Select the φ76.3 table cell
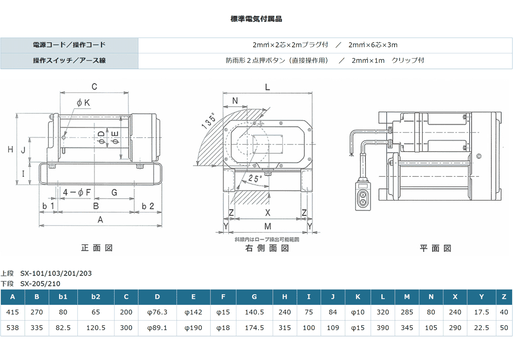Image resolution: width=513 pixels, height=363 pixels. coord(157,312)
